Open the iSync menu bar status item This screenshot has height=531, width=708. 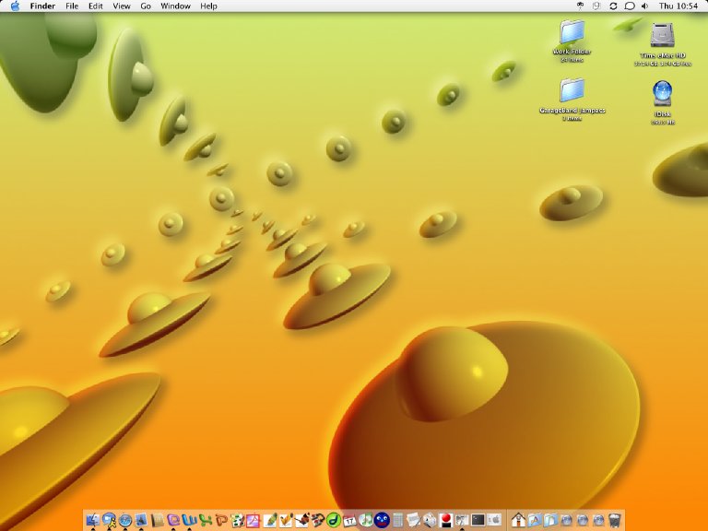[613, 6]
